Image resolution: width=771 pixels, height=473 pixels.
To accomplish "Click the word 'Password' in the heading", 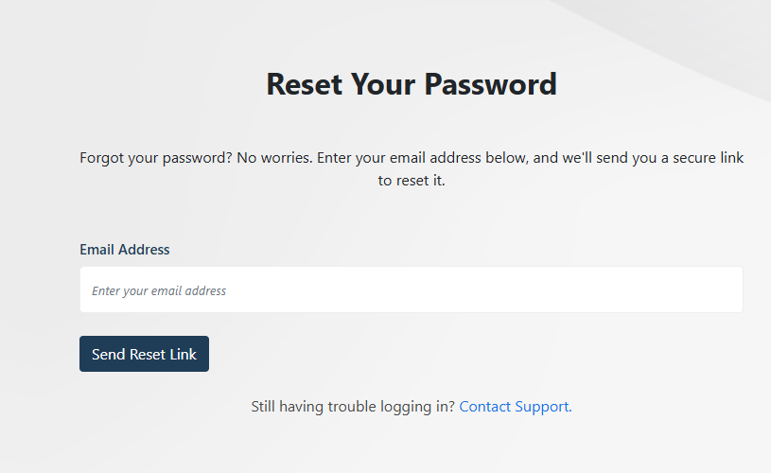I will 489,84.
